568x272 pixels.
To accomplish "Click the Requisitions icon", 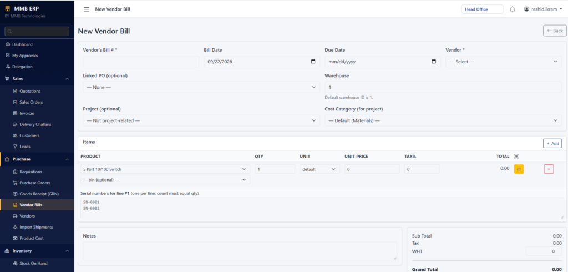I will 15,172.
